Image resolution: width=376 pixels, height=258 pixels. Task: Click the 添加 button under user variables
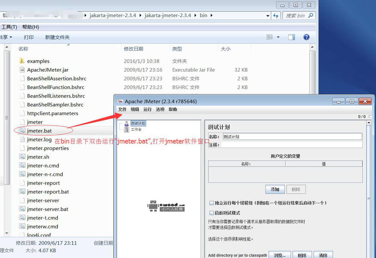275,189
